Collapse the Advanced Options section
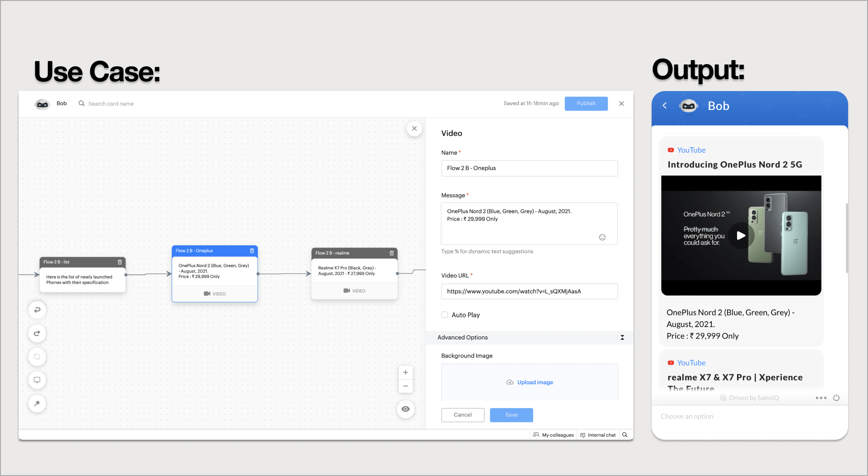This screenshot has width=868, height=476. click(x=622, y=337)
